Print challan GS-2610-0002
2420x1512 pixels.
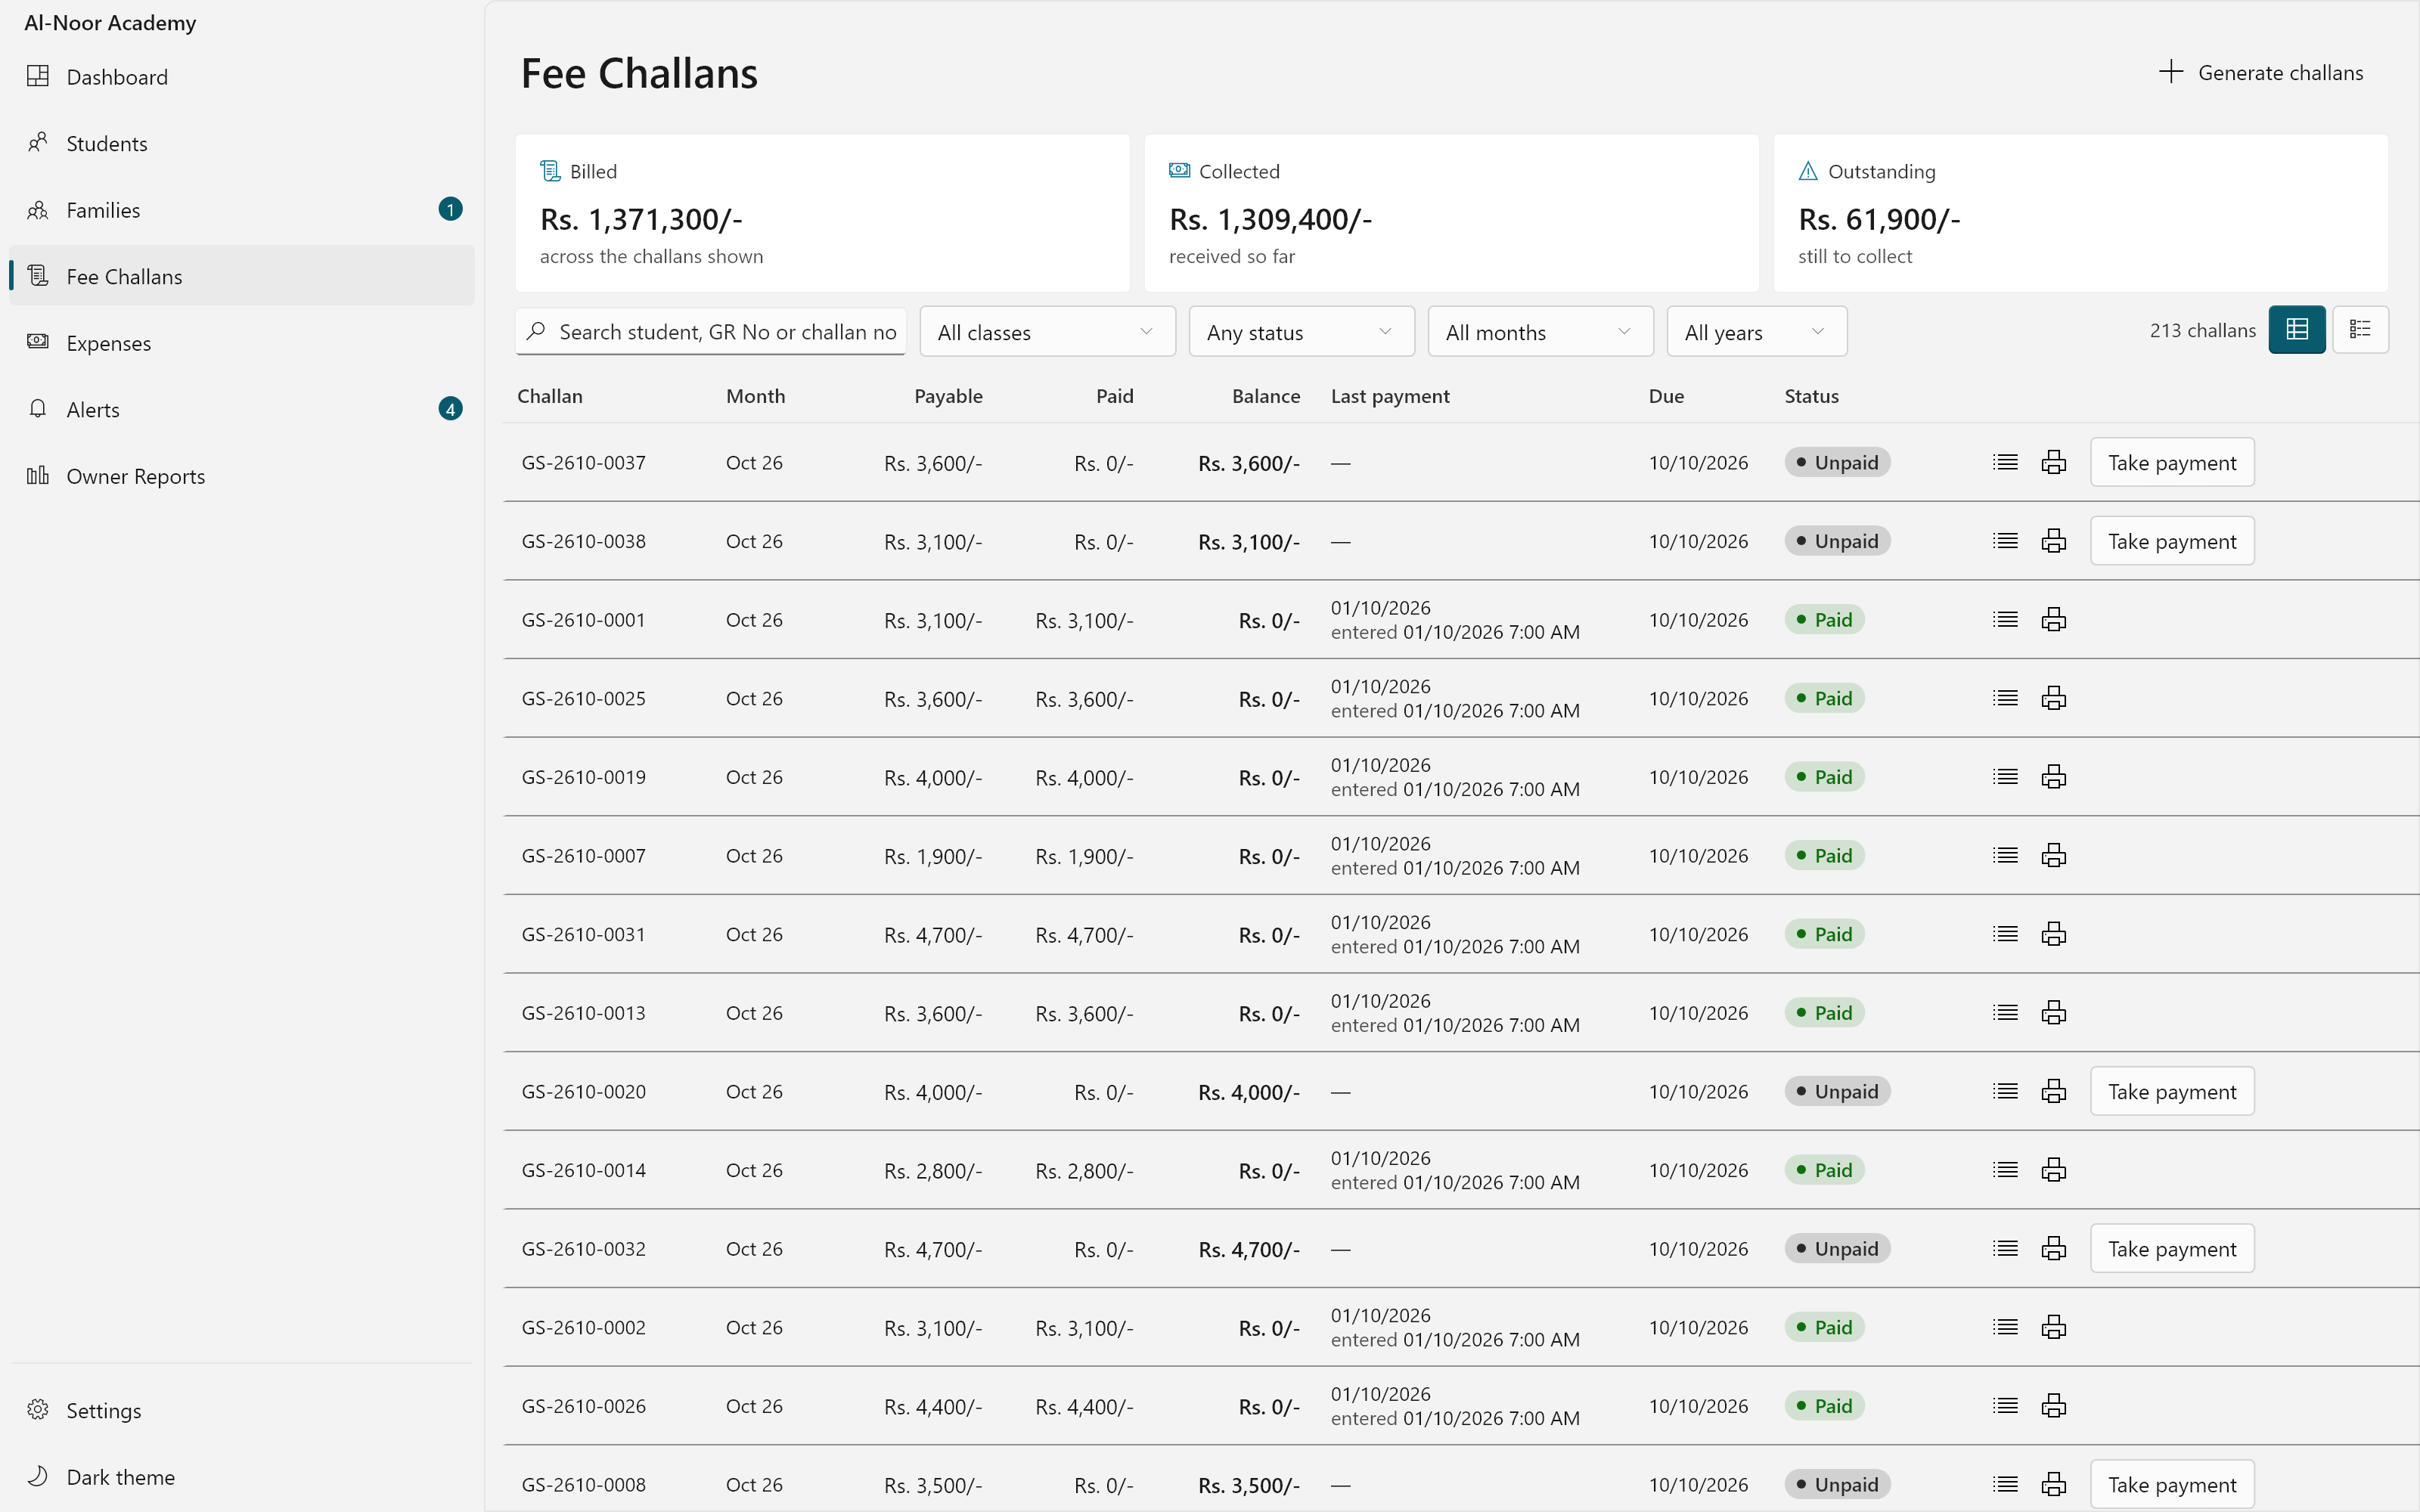2054,1328
